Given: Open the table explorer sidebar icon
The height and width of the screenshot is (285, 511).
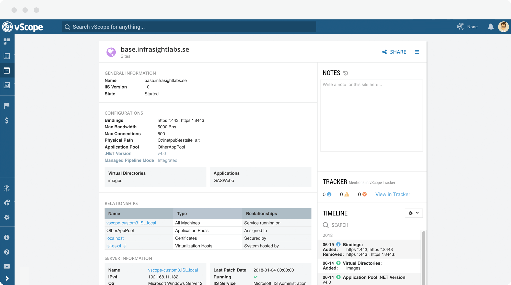Looking at the screenshot, I should pyautogui.click(x=7, y=56).
